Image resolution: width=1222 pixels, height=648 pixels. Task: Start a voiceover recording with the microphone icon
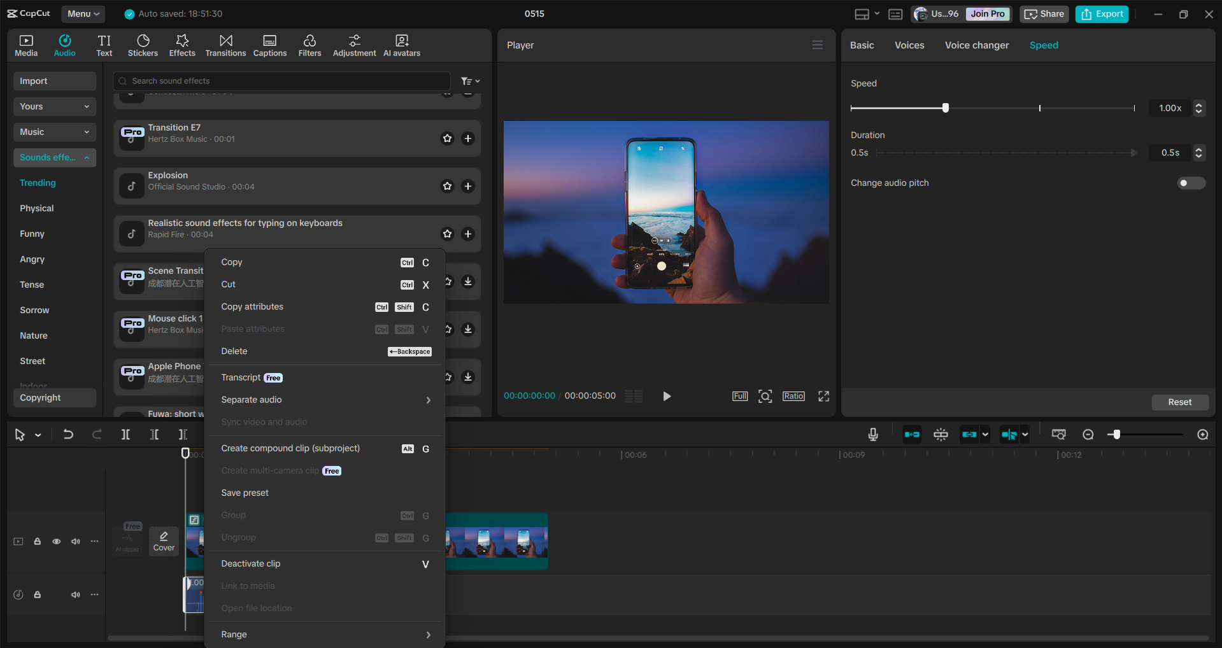[x=872, y=434]
